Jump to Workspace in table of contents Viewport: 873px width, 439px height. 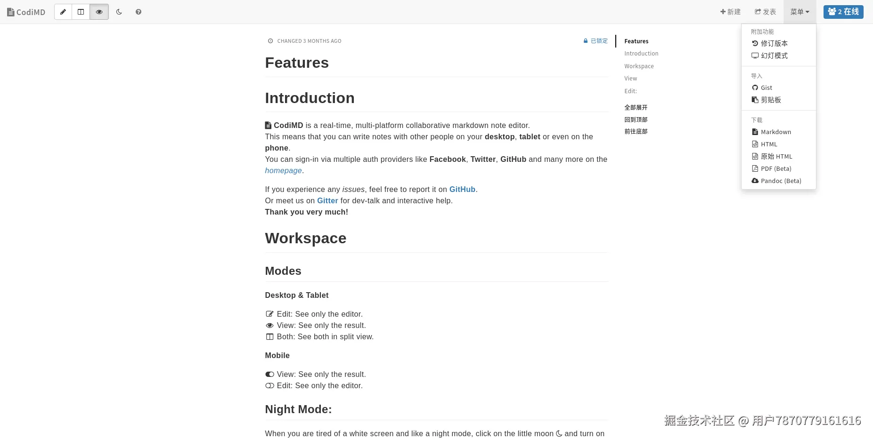(x=639, y=66)
